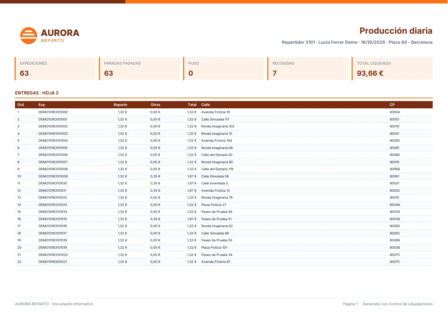This screenshot has width=448, height=316.
Task: Click the Ord column header
Action: pos(21,105)
